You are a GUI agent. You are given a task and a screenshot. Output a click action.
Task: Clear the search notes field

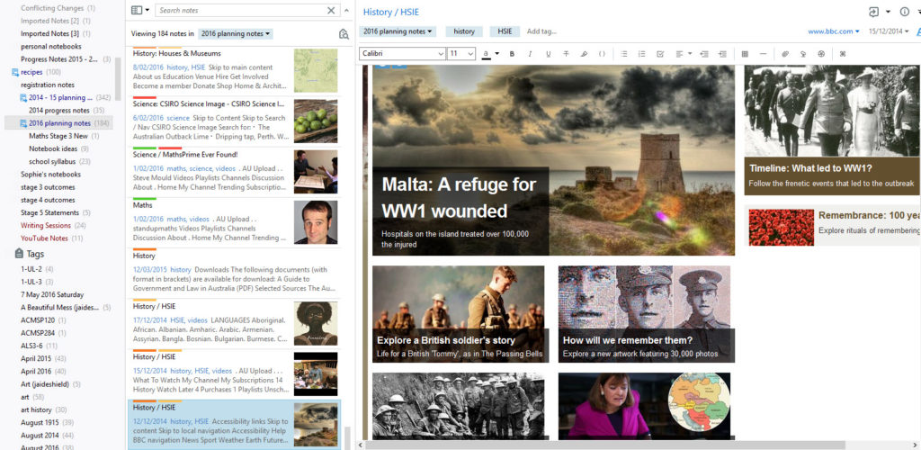coord(331,11)
